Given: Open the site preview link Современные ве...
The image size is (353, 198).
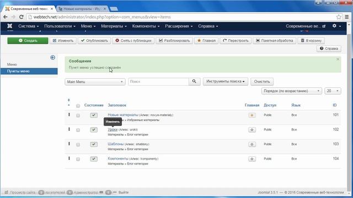Looking at the screenshot, I should (306, 26).
